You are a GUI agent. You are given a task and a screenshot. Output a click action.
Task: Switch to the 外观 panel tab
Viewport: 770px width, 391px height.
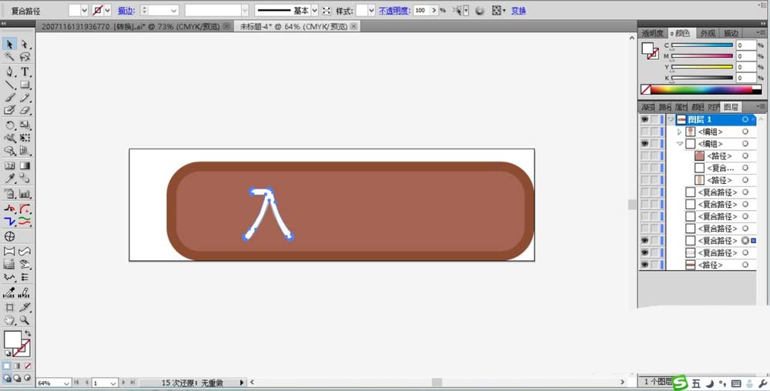[x=708, y=33]
